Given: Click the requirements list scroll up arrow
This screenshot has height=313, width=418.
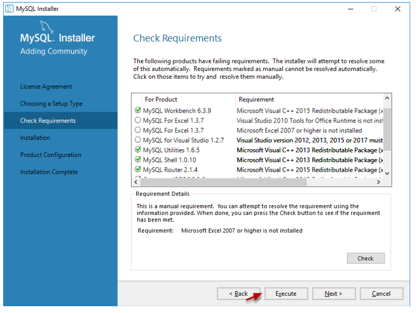Looking at the screenshot, I should pyautogui.click(x=387, y=98).
